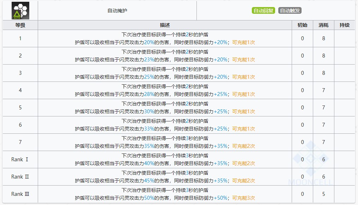Expand the 描述 column header

pos(164,25)
